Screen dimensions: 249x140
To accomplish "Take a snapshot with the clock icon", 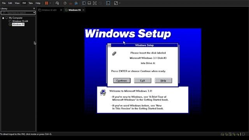I will click(x=65, y=3).
